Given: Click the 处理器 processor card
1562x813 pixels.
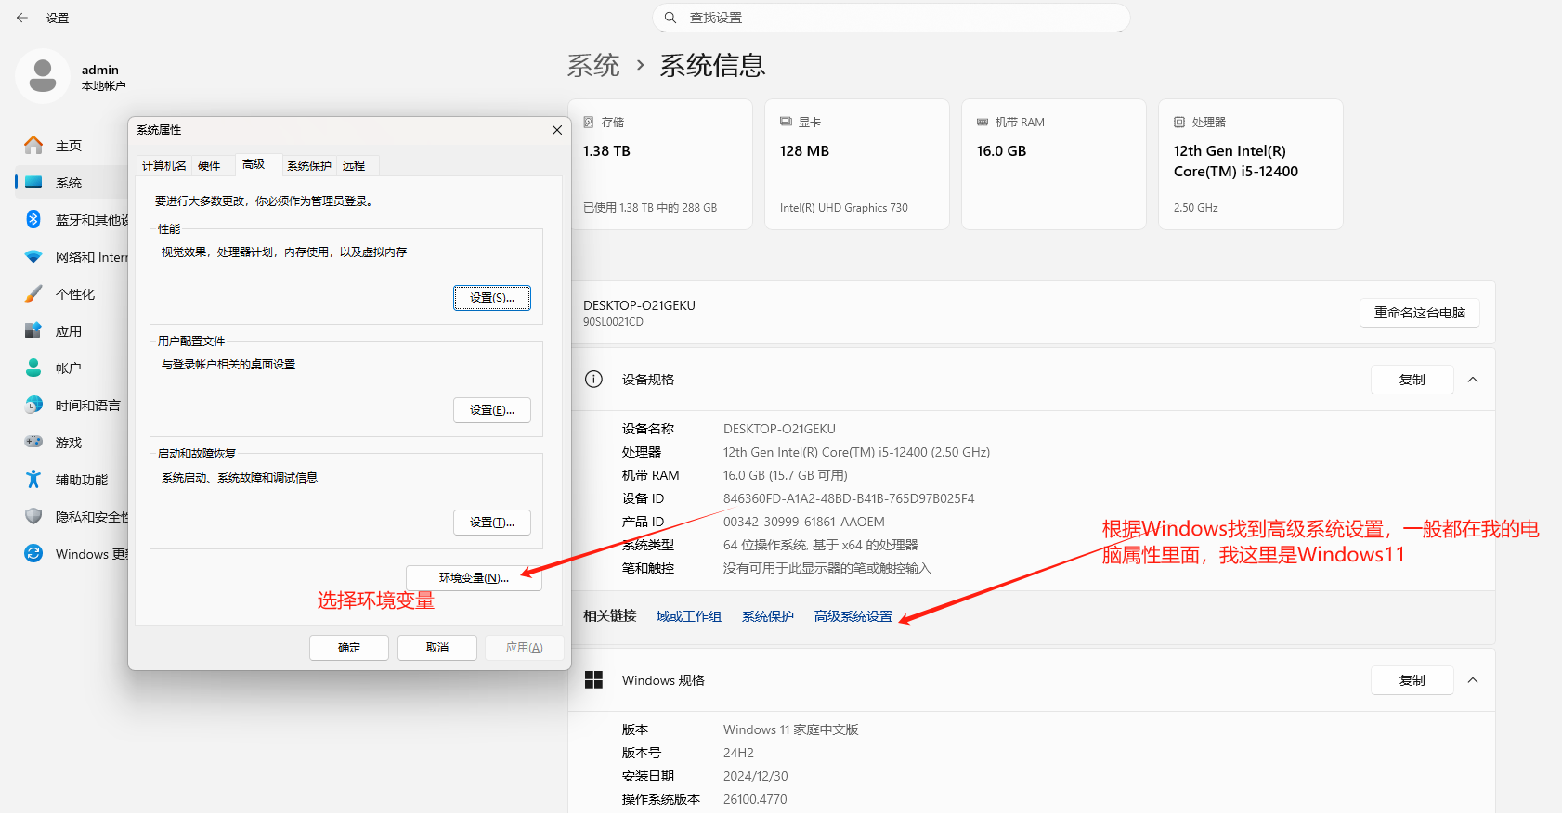Looking at the screenshot, I should pos(1251,164).
